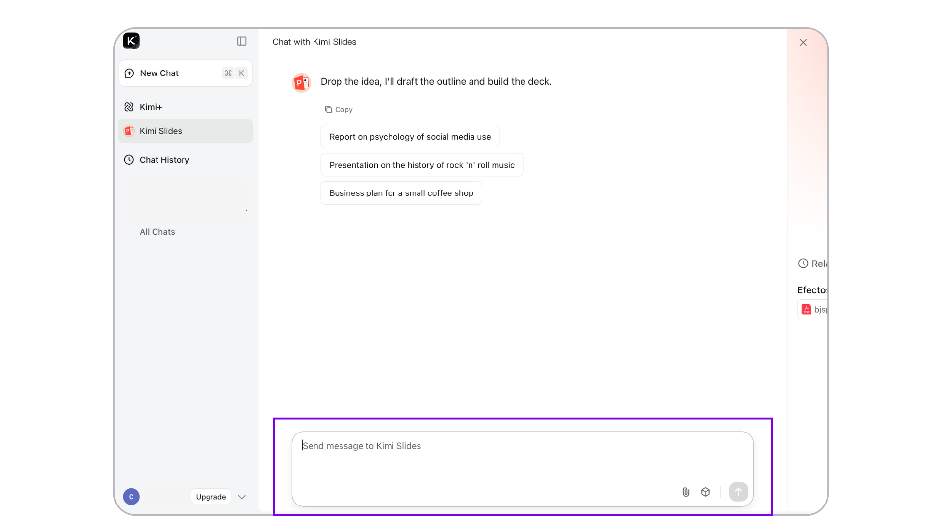Click the attach file paperclip icon

click(x=686, y=492)
